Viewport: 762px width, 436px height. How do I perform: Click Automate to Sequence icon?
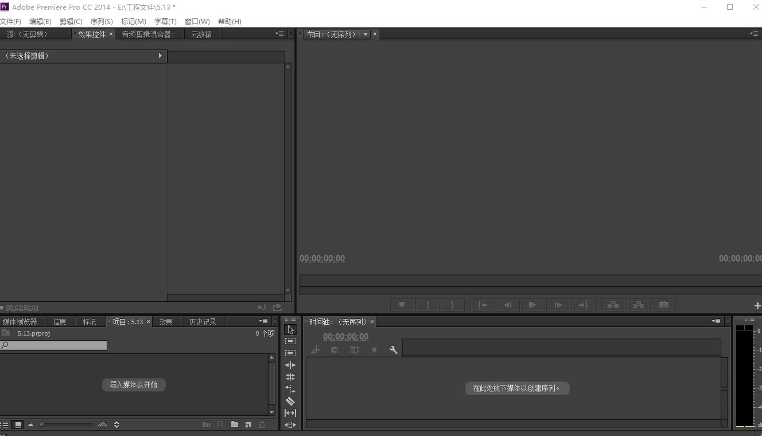click(207, 425)
